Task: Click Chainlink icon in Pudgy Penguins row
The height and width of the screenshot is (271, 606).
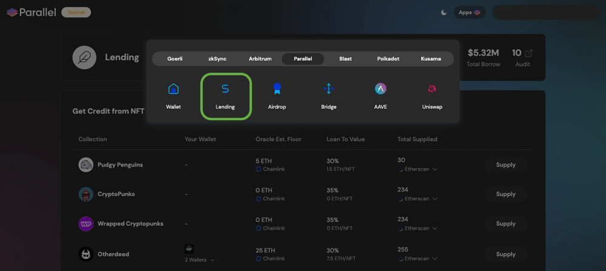Action: [259, 169]
